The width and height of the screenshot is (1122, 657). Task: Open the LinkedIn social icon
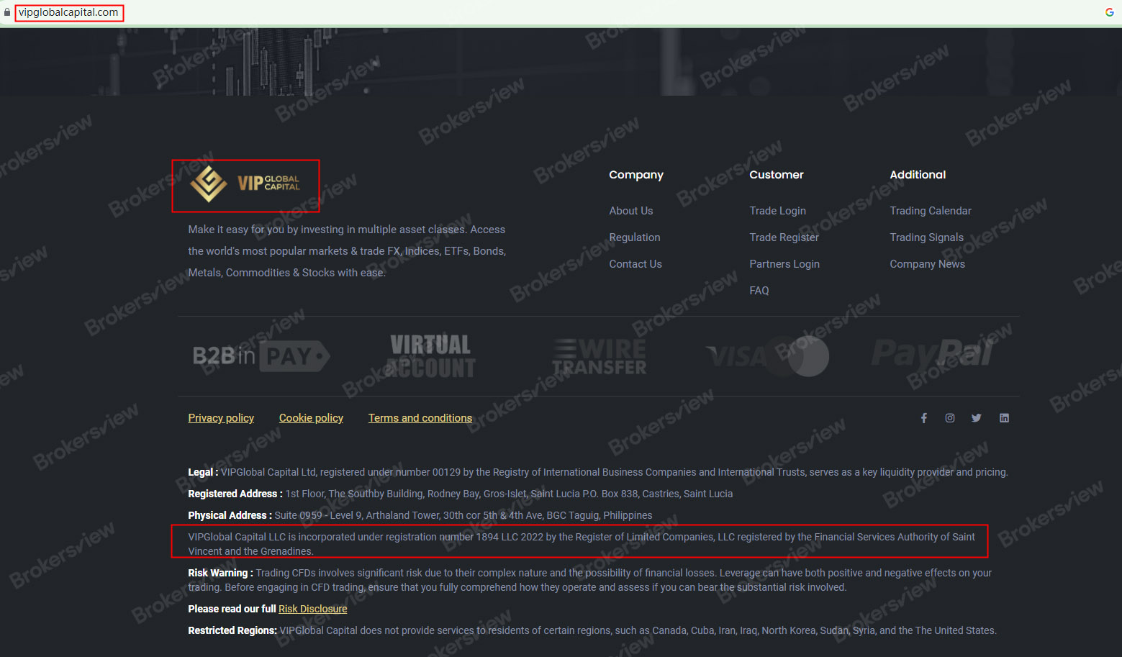click(1003, 417)
